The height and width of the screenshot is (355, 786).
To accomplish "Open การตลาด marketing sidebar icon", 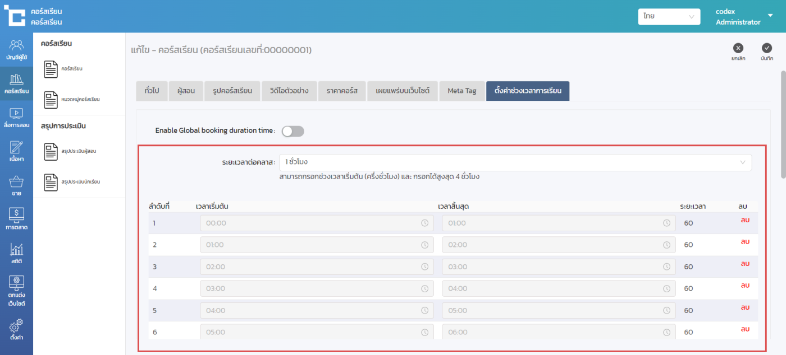I will coord(16,219).
